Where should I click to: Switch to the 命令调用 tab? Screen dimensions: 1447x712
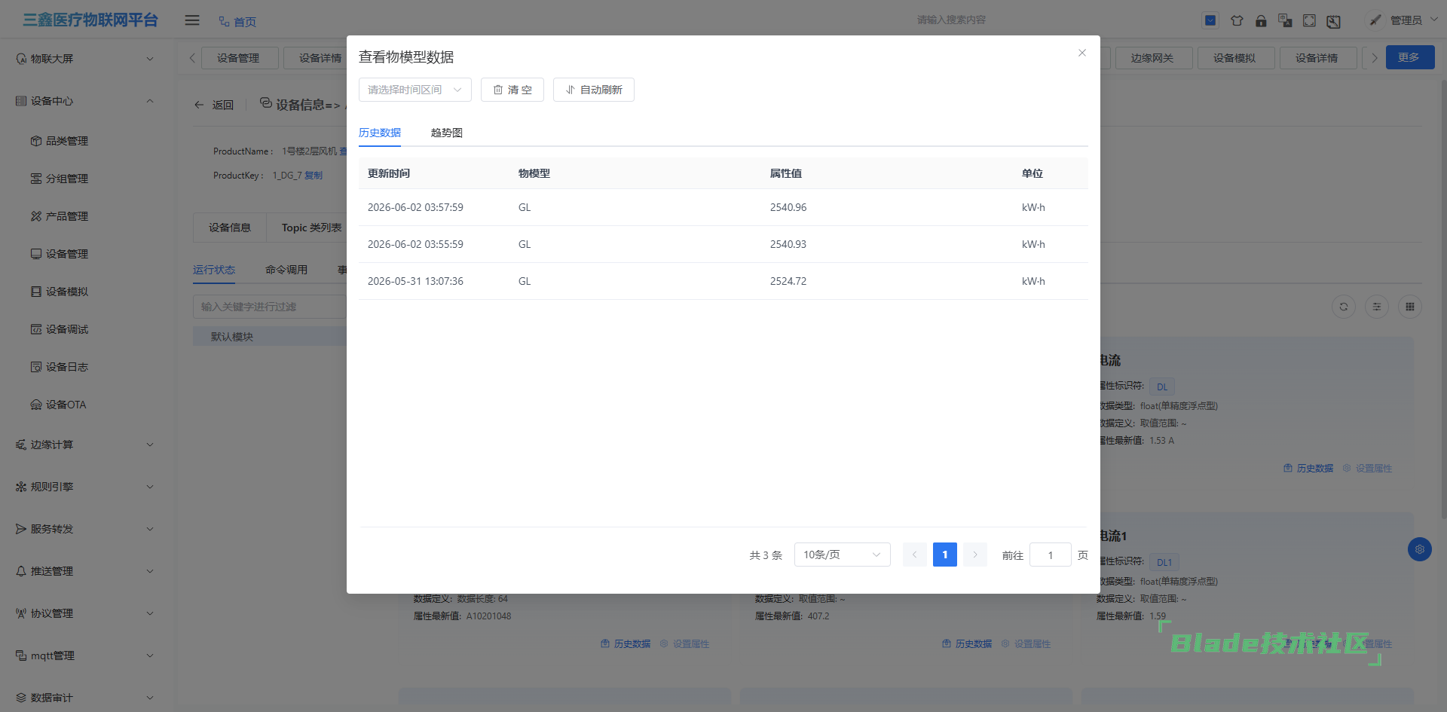tap(286, 270)
